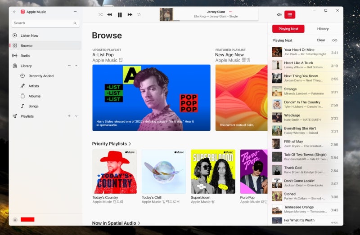Click the Elle King — Jersey Giant - Single subtitle
Viewport: 360px width, 235px height.
pos(216,17)
